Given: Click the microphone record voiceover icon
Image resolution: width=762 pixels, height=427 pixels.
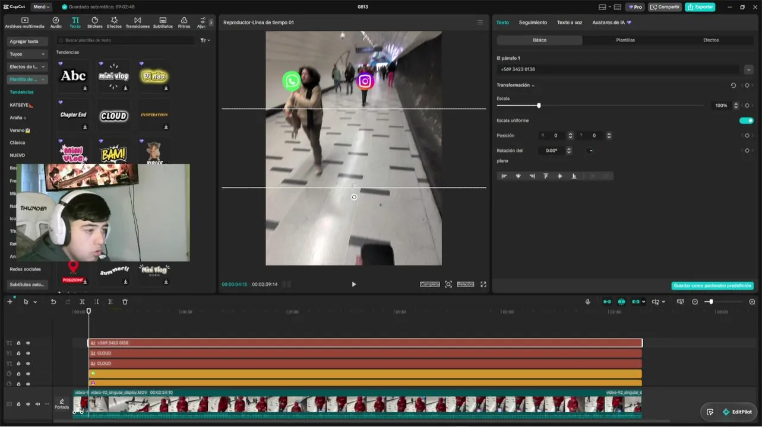Looking at the screenshot, I should point(588,302).
